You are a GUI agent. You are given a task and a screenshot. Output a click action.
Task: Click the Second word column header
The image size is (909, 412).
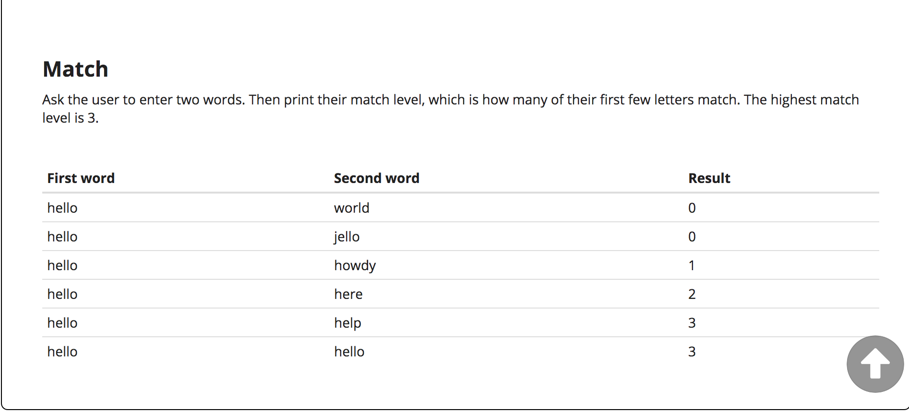pyautogui.click(x=376, y=178)
